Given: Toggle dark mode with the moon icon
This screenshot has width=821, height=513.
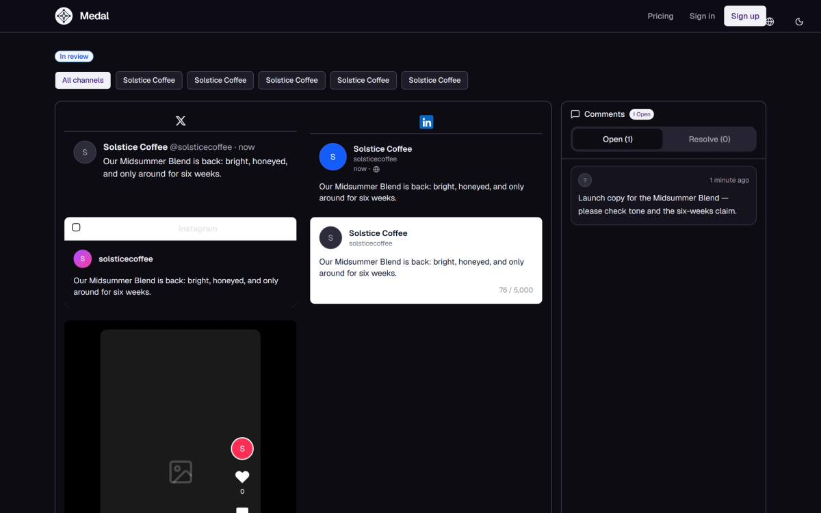Looking at the screenshot, I should click(799, 22).
